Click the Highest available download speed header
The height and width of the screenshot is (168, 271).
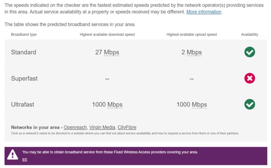coord(107,34)
